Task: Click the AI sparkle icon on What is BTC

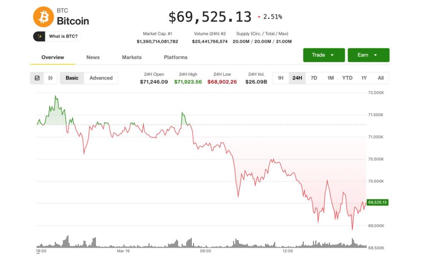Action: point(39,36)
